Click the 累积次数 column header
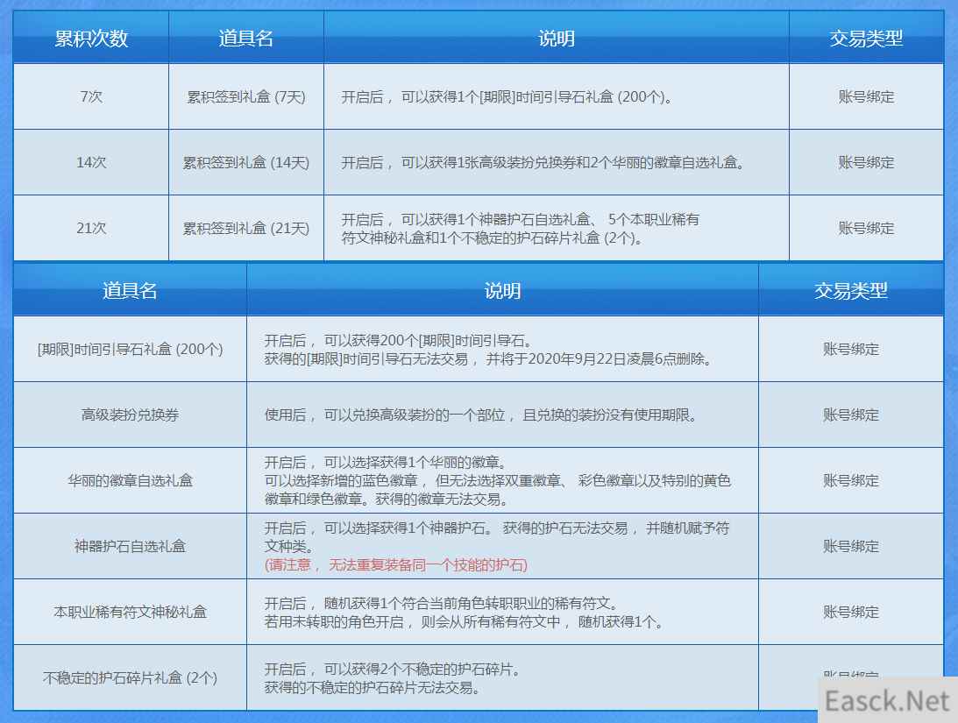Screen dimensions: 958x723 coord(91,39)
